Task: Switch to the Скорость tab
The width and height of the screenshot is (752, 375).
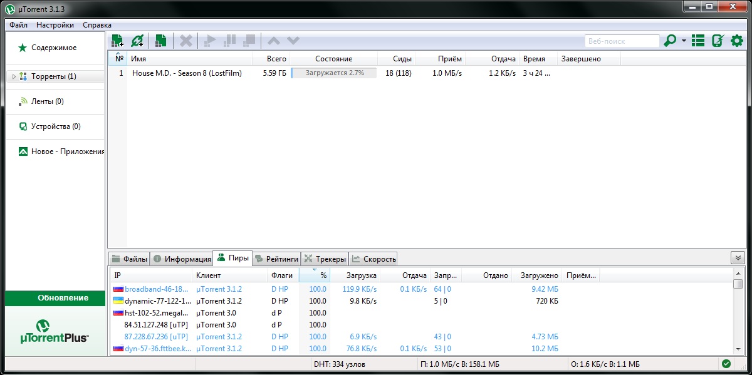Action: pos(373,259)
